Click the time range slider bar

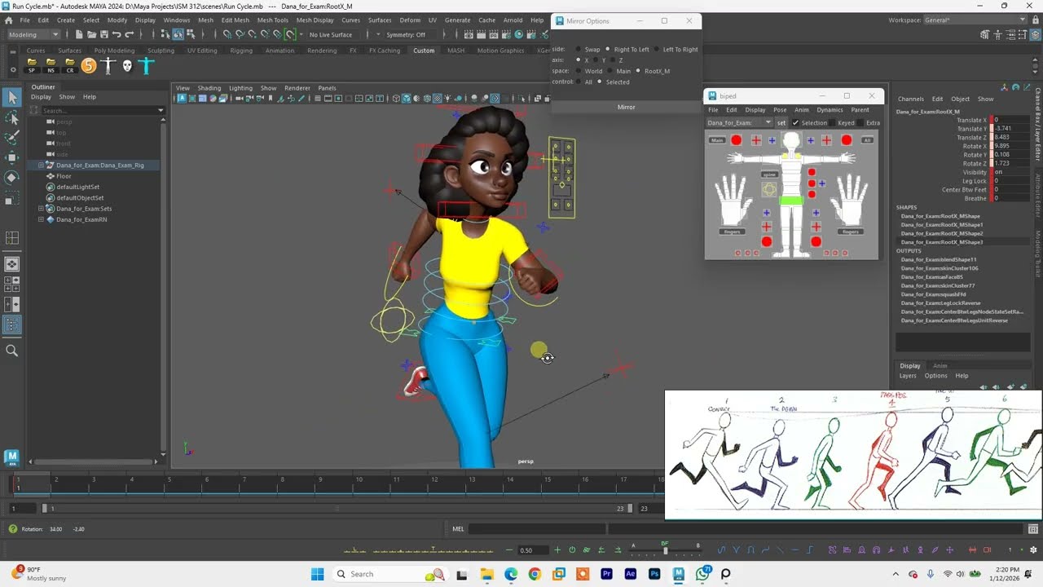click(x=337, y=508)
